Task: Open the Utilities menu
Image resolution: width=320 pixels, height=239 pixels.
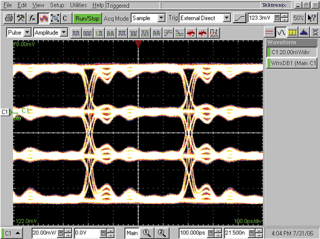Action: click(78, 5)
